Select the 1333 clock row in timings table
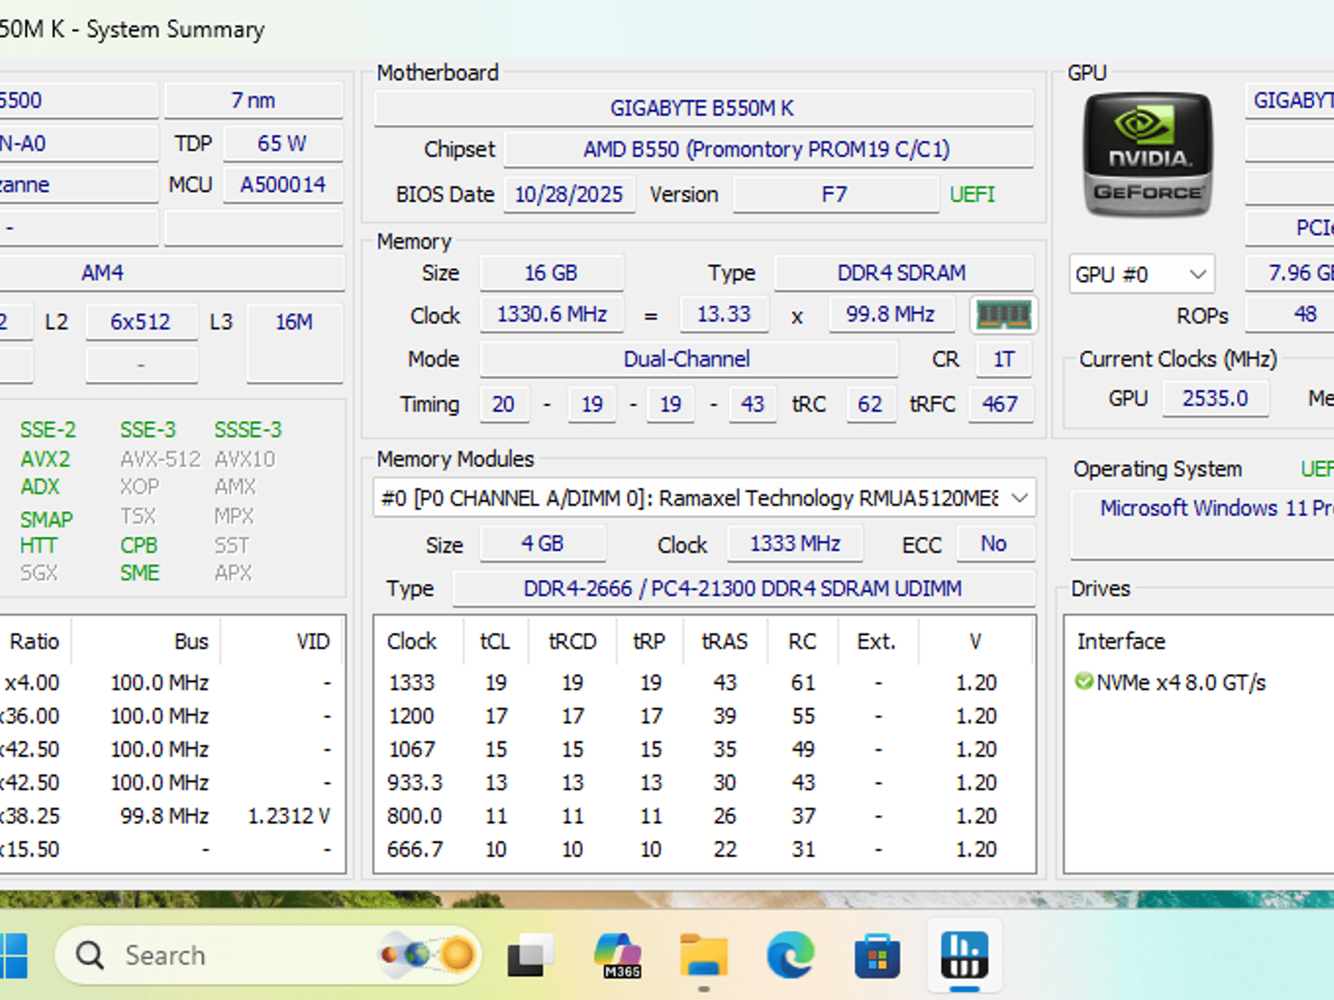 pyautogui.click(x=704, y=682)
